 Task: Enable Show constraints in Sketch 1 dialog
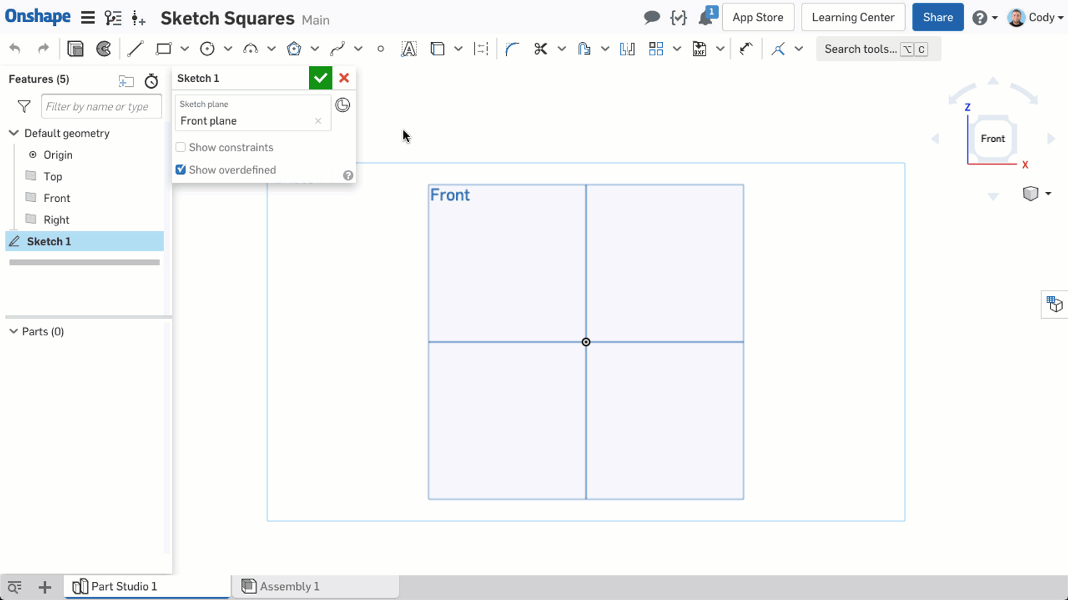[x=180, y=147]
